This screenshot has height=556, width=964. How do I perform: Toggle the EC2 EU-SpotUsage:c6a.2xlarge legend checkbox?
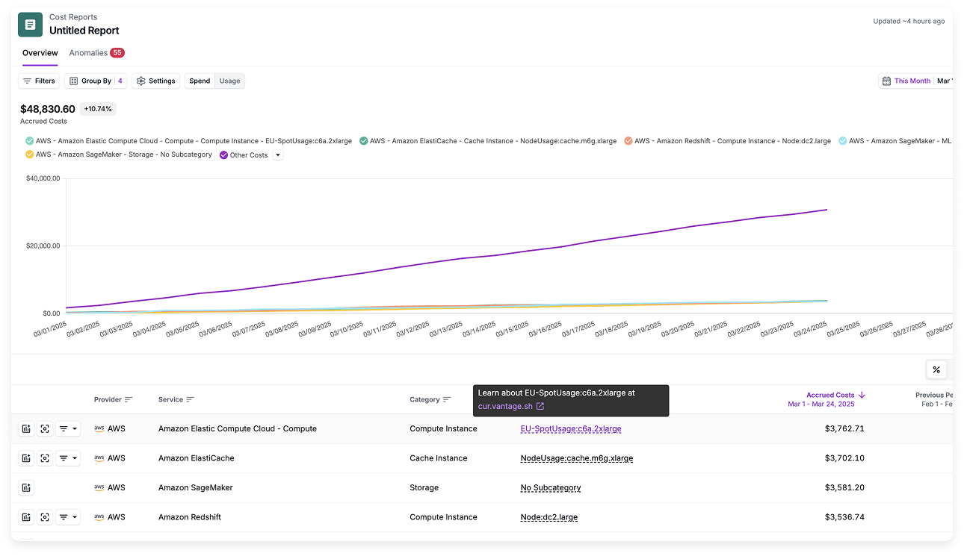(x=30, y=141)
